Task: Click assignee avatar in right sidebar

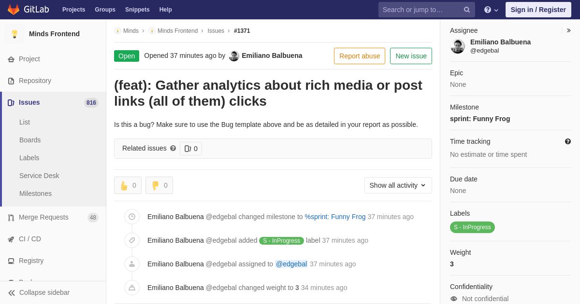Action: click(x=458, y=46)
